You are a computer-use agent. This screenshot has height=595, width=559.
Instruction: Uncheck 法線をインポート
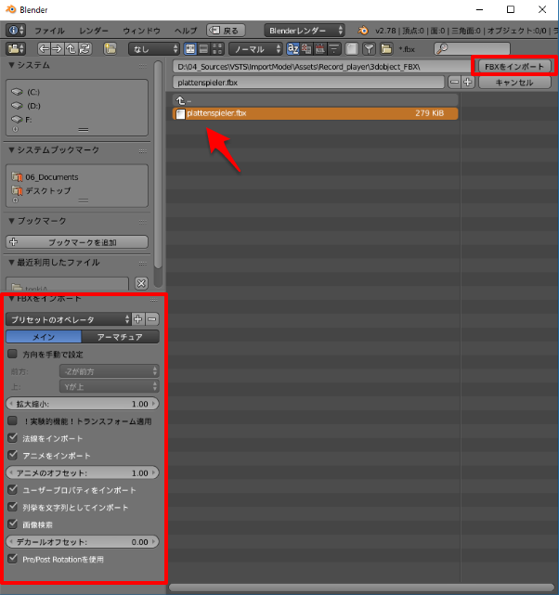(x=12, y=438)
